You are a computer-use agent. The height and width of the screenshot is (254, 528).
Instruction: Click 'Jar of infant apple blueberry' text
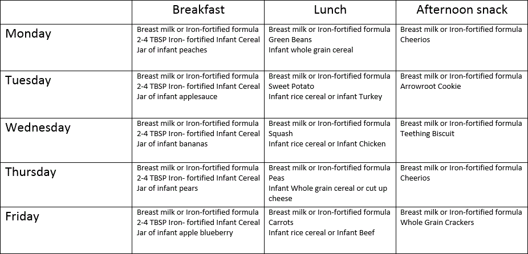click(185, 233)
